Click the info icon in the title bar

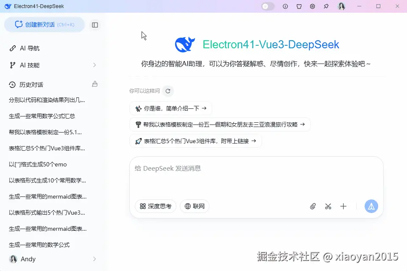[285, 6]
